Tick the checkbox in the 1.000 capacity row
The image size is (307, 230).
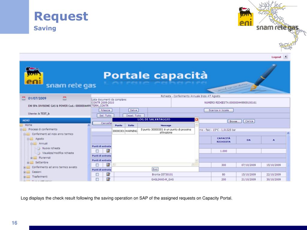[x=97, y=151]
